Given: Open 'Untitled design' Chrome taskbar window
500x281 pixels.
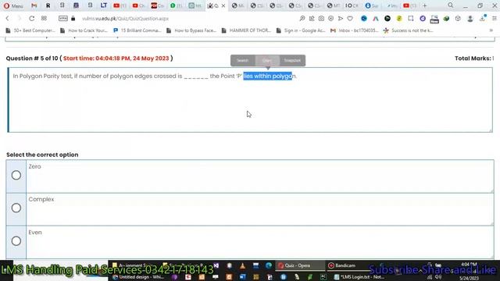Looking at the screenshot, I should (x=139, y=277).
